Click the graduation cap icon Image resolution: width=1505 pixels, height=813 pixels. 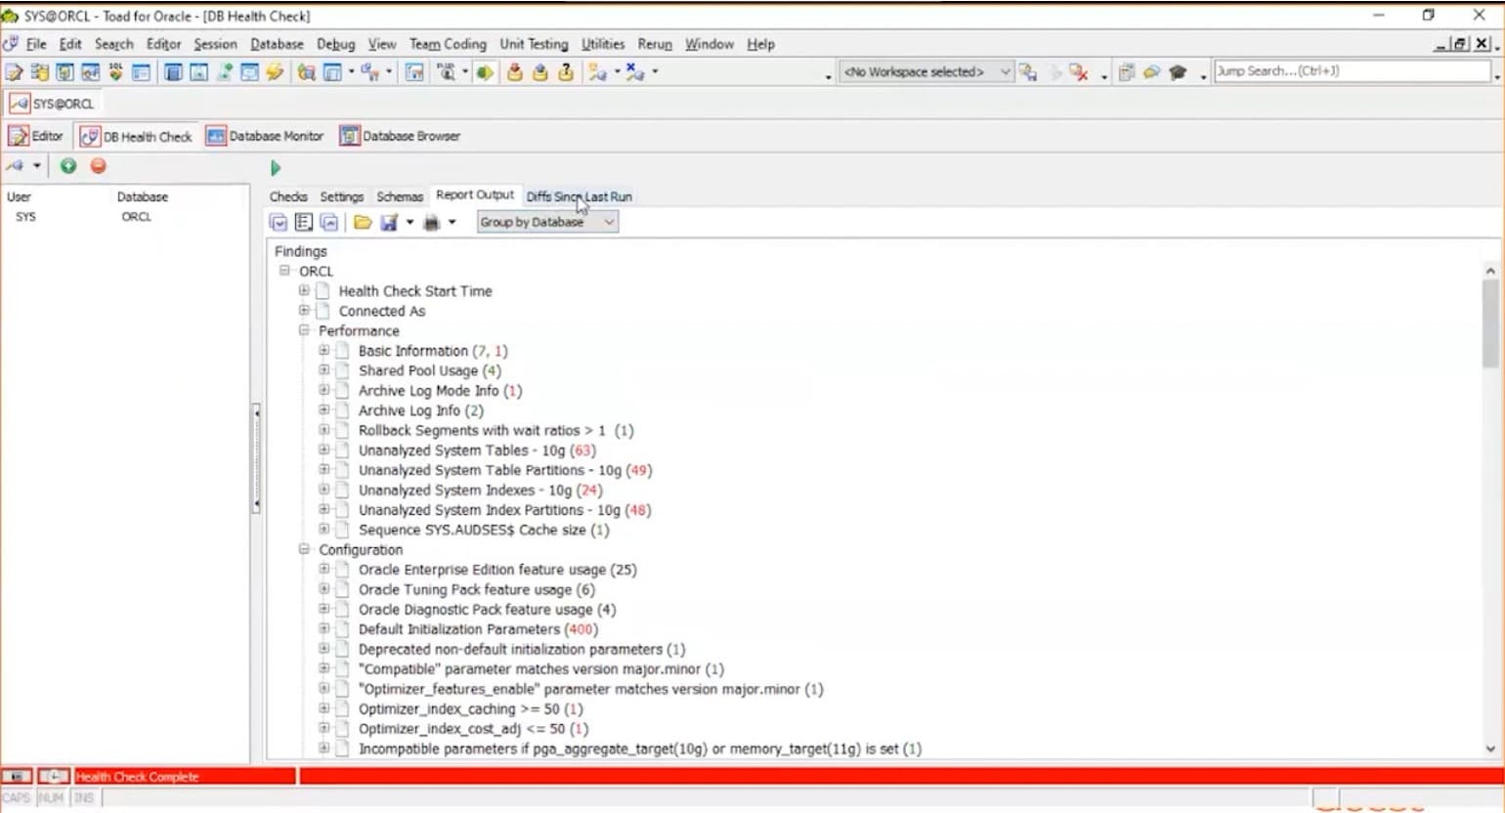point(1178,72)
